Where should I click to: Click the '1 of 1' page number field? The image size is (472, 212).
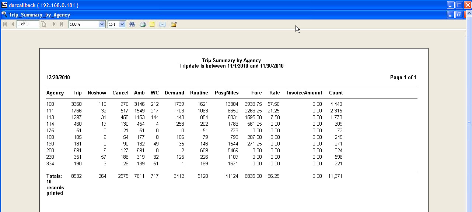[28, 24]
